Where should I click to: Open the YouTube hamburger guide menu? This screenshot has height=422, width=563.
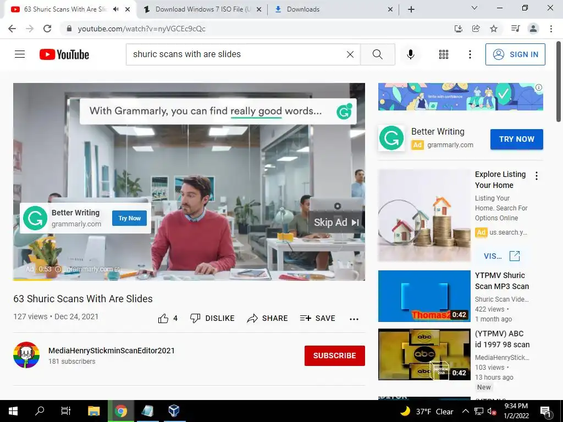pyautogui.click(x=20, y=54)
